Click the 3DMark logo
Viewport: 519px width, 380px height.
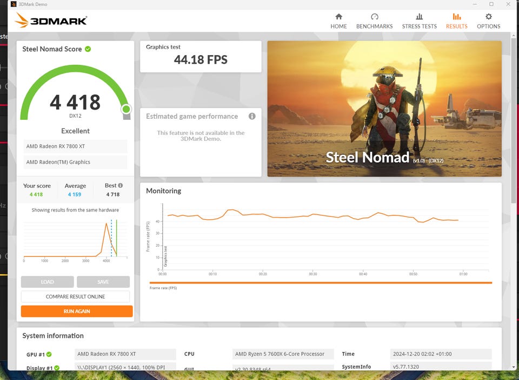[x=51, y=21]
